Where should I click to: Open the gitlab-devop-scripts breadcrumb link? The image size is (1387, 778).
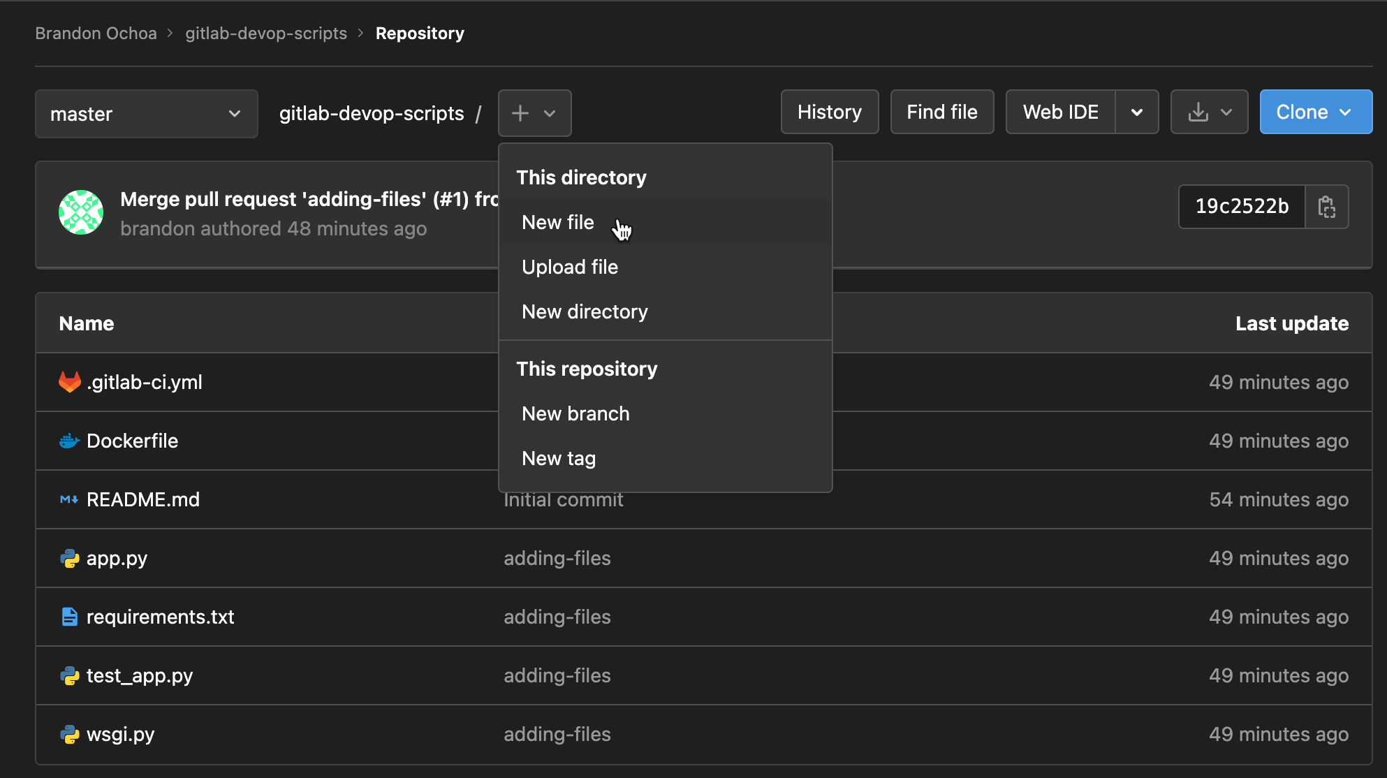coord(265,34)
